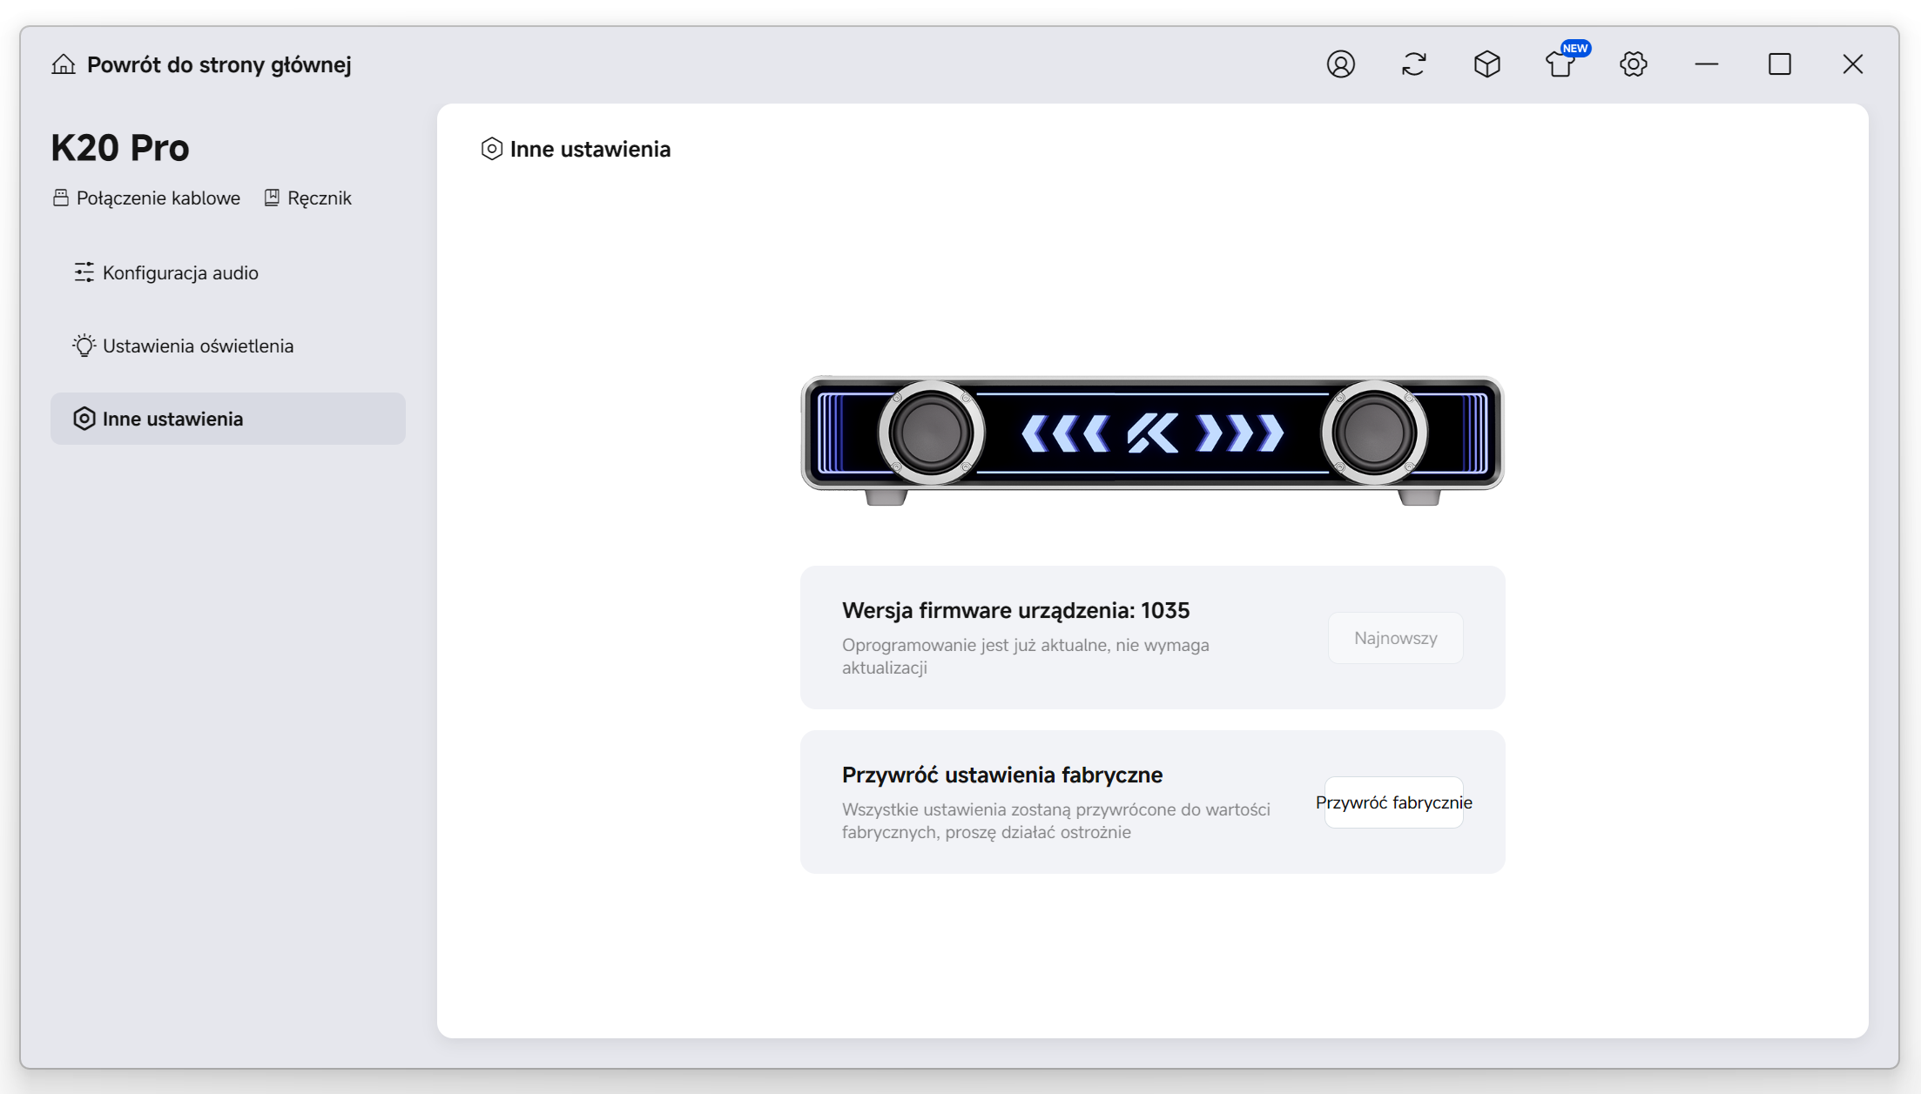Screen dimensions: 1921x1094
Task: Click the sync refresh arrows icon
Action: 1413,64
